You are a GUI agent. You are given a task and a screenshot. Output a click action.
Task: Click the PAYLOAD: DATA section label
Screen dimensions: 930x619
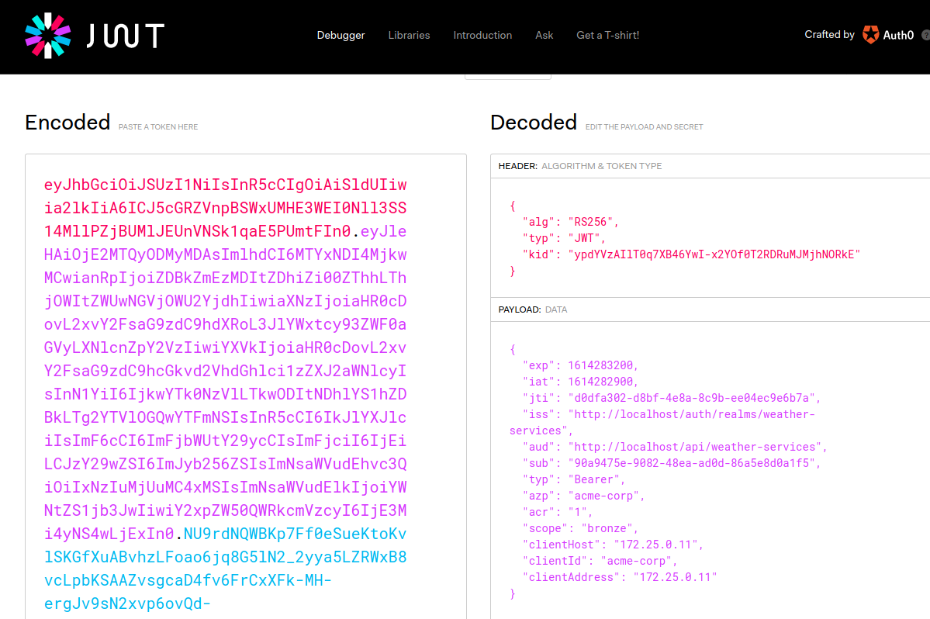point(533,309)
